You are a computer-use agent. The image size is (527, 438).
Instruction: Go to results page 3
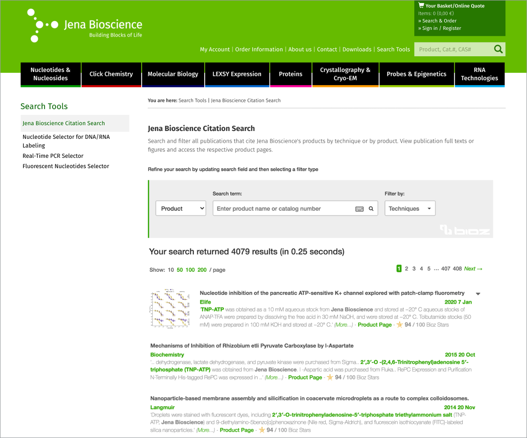414,269
